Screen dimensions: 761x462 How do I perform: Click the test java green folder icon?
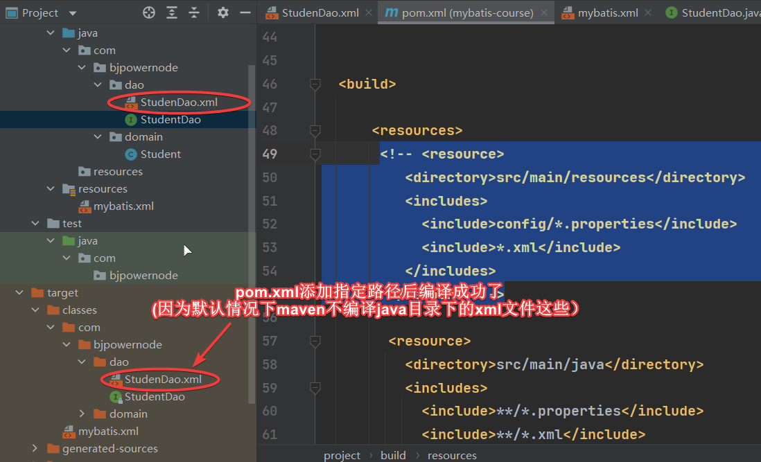[x=69, y=240]
